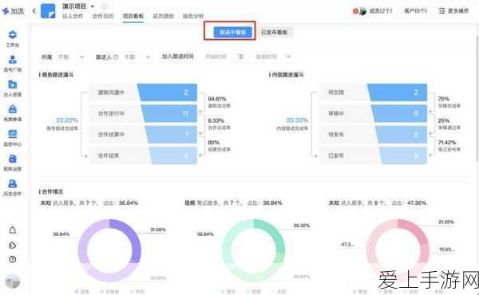Open the help question-mark icon in sidebar
This screenshot has height=295, width=479.
[x=13, y=259]
